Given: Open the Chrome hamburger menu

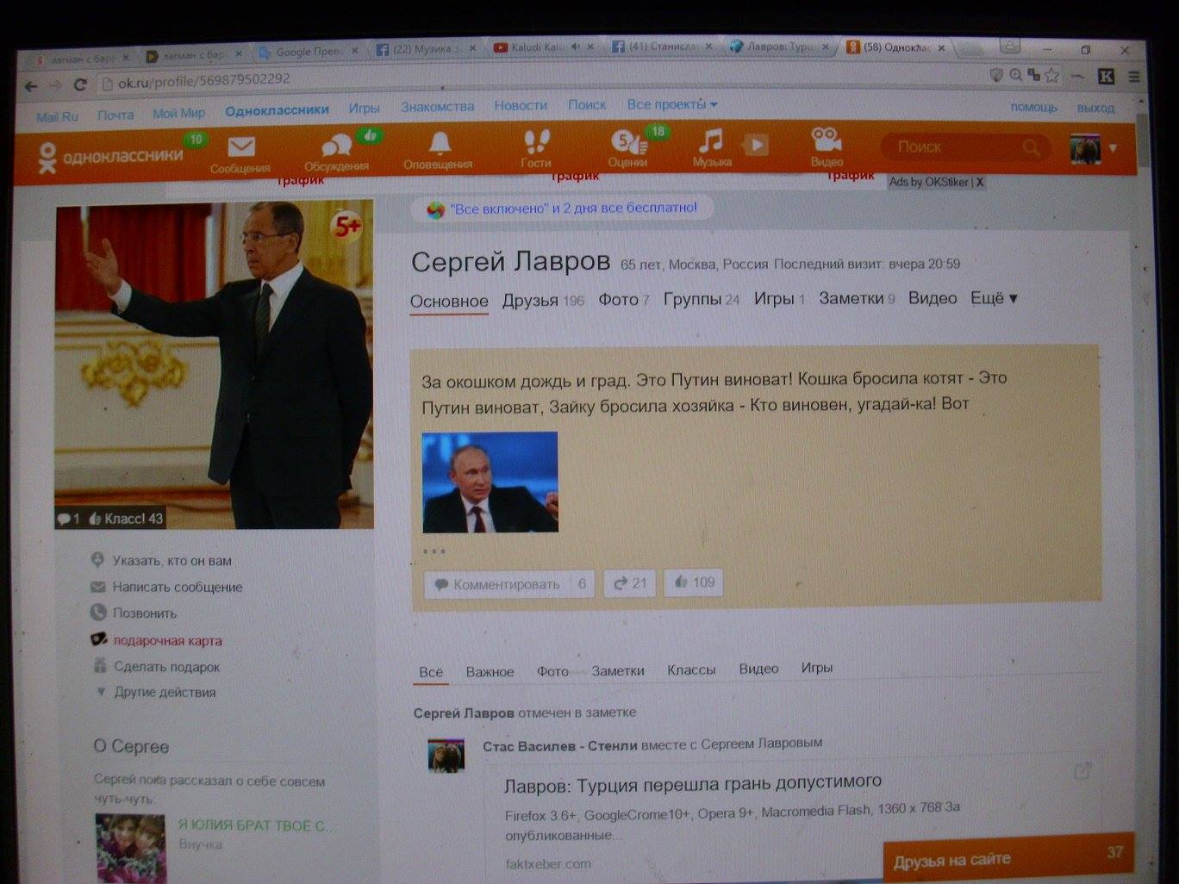Looking at the screenshot, I should (1135, 77).
